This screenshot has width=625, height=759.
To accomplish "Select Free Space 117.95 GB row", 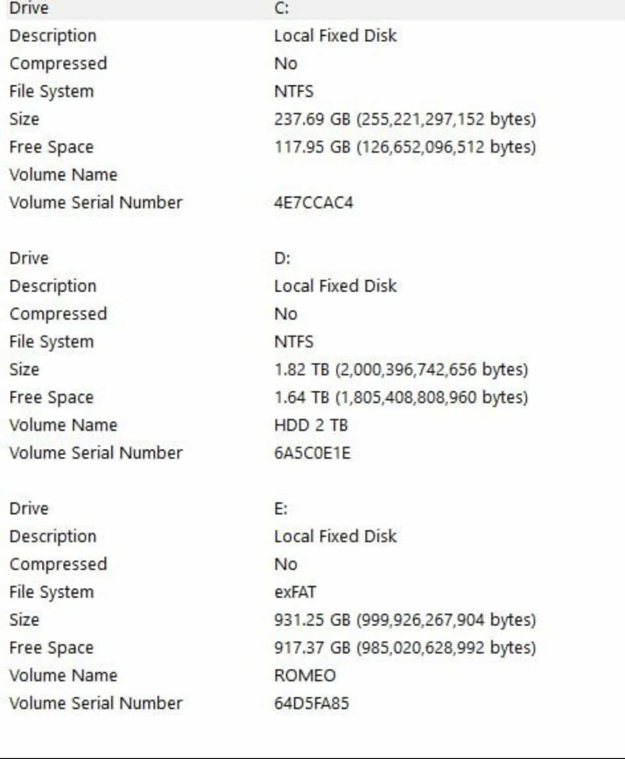I will [x=314, y=147].
